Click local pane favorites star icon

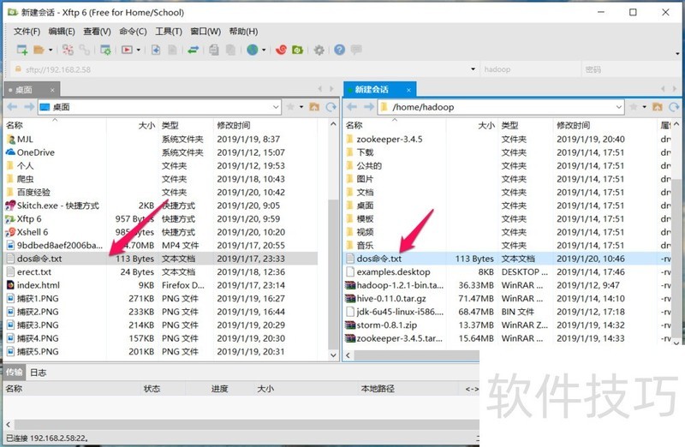(x=290, y=107)
